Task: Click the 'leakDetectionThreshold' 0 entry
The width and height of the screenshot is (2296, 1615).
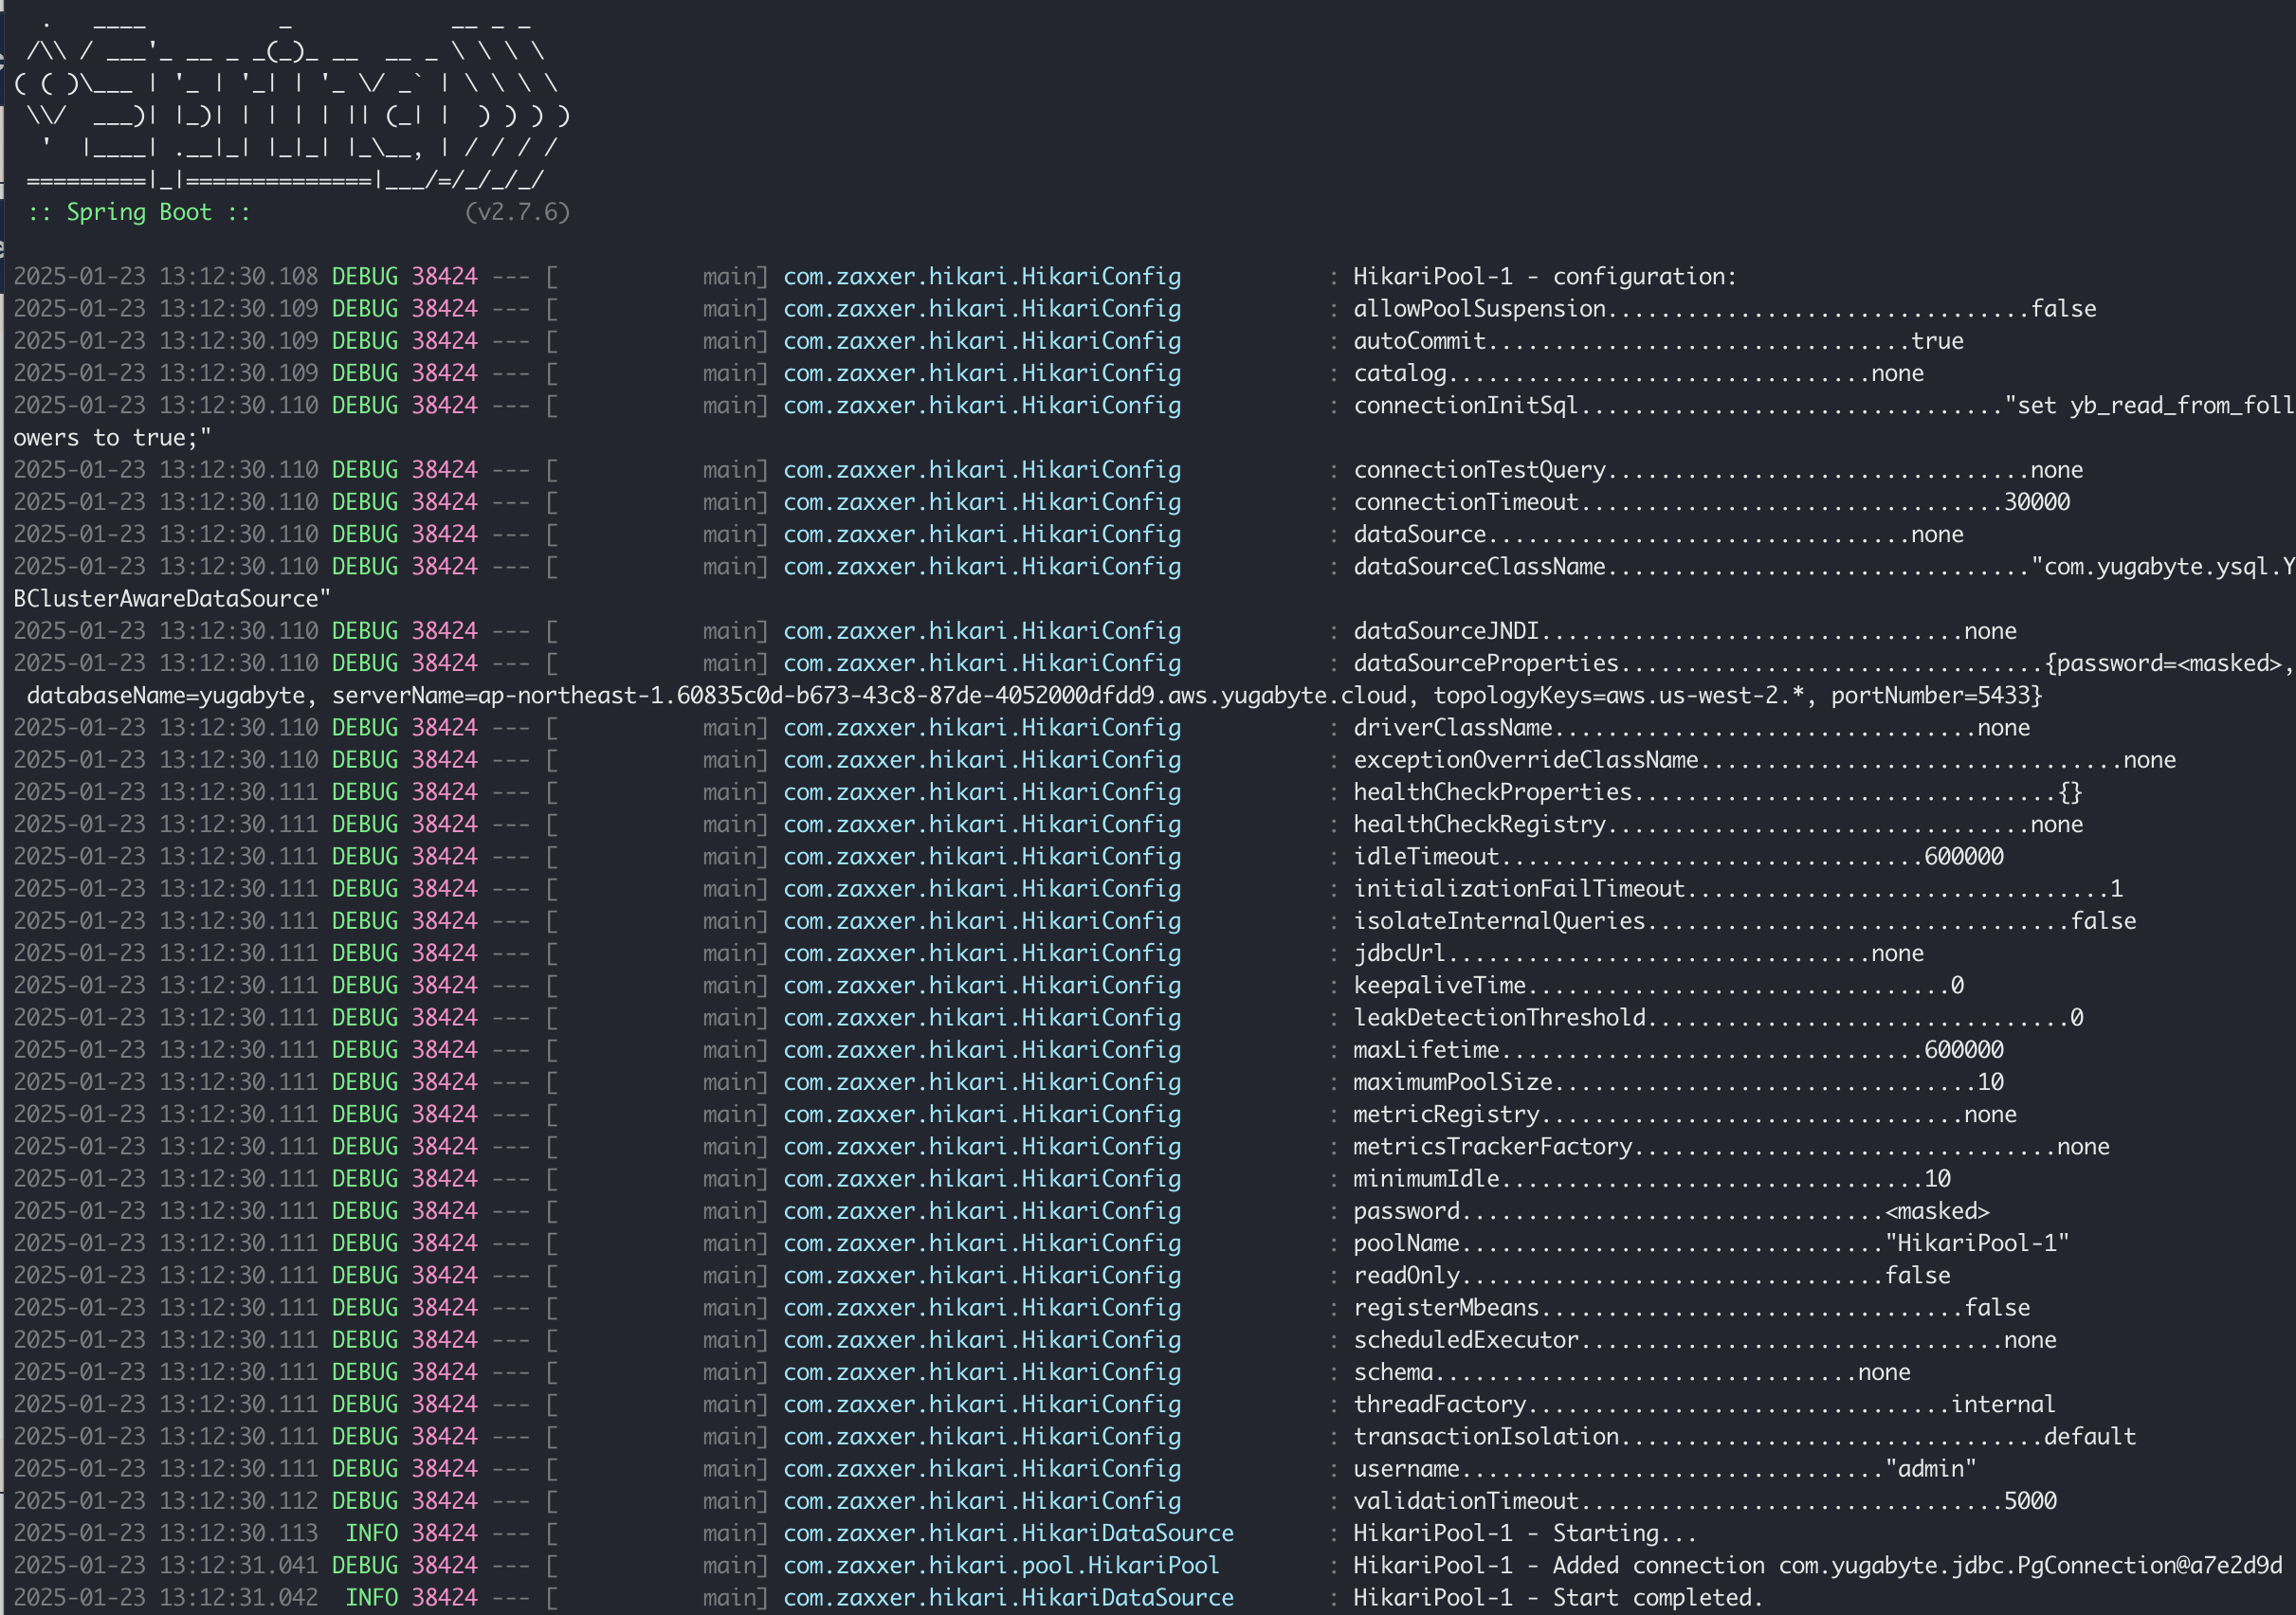Action: pyautogui.click(x=1718, y=1017)
